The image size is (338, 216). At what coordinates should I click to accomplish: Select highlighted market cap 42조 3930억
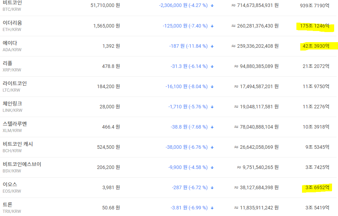316,46
